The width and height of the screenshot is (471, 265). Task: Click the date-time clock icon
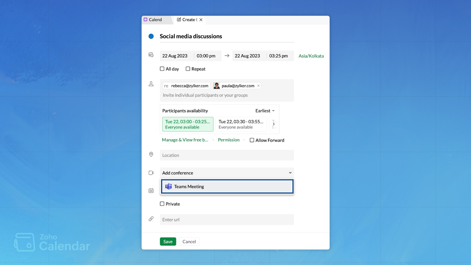click(x=151, y=55)
